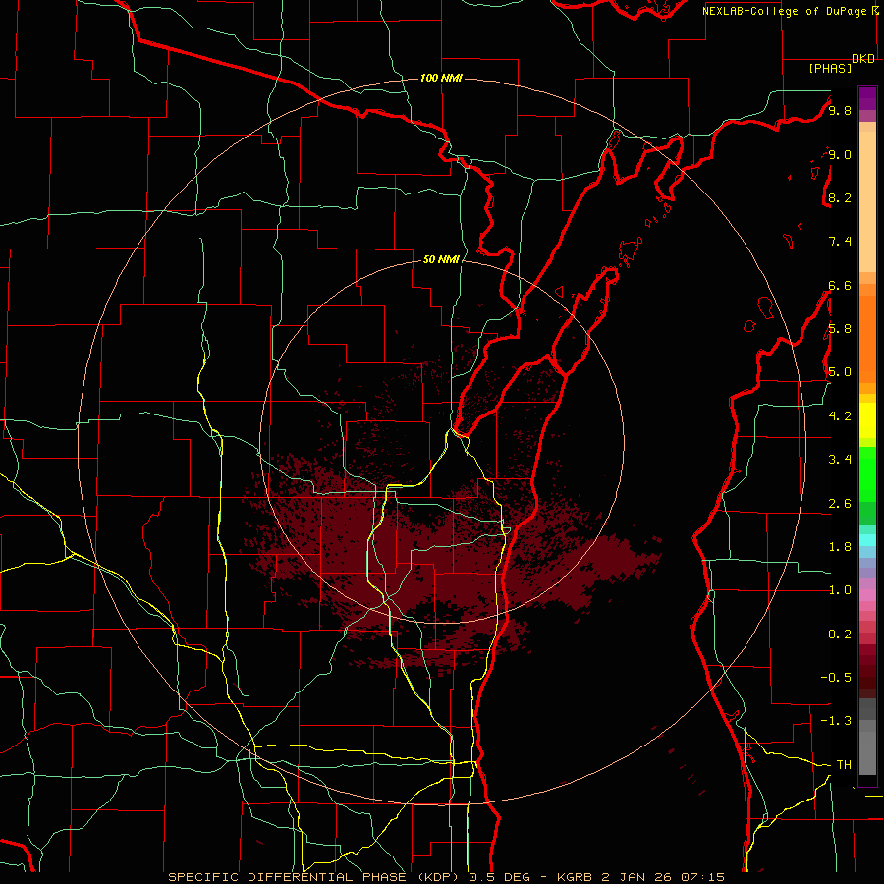Screen dimensions: 884x884
Task: Click the -0.5 value on color scale
Action: pos(836,677)
